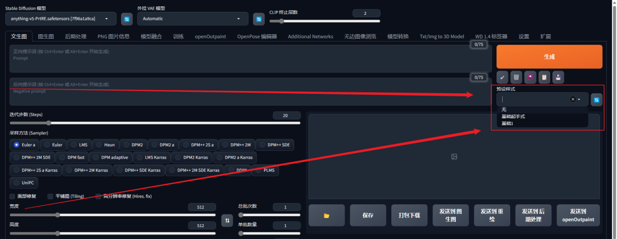Open the output folder icon button
Viewport: 617px width, 239px height.
tap(326, 216)
